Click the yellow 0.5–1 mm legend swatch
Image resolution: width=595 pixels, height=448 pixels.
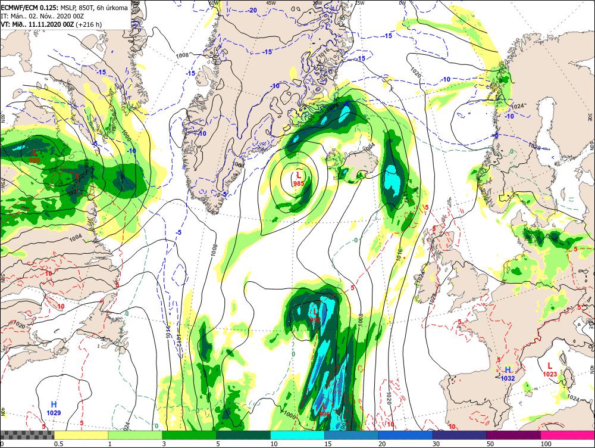coord(81,435)
